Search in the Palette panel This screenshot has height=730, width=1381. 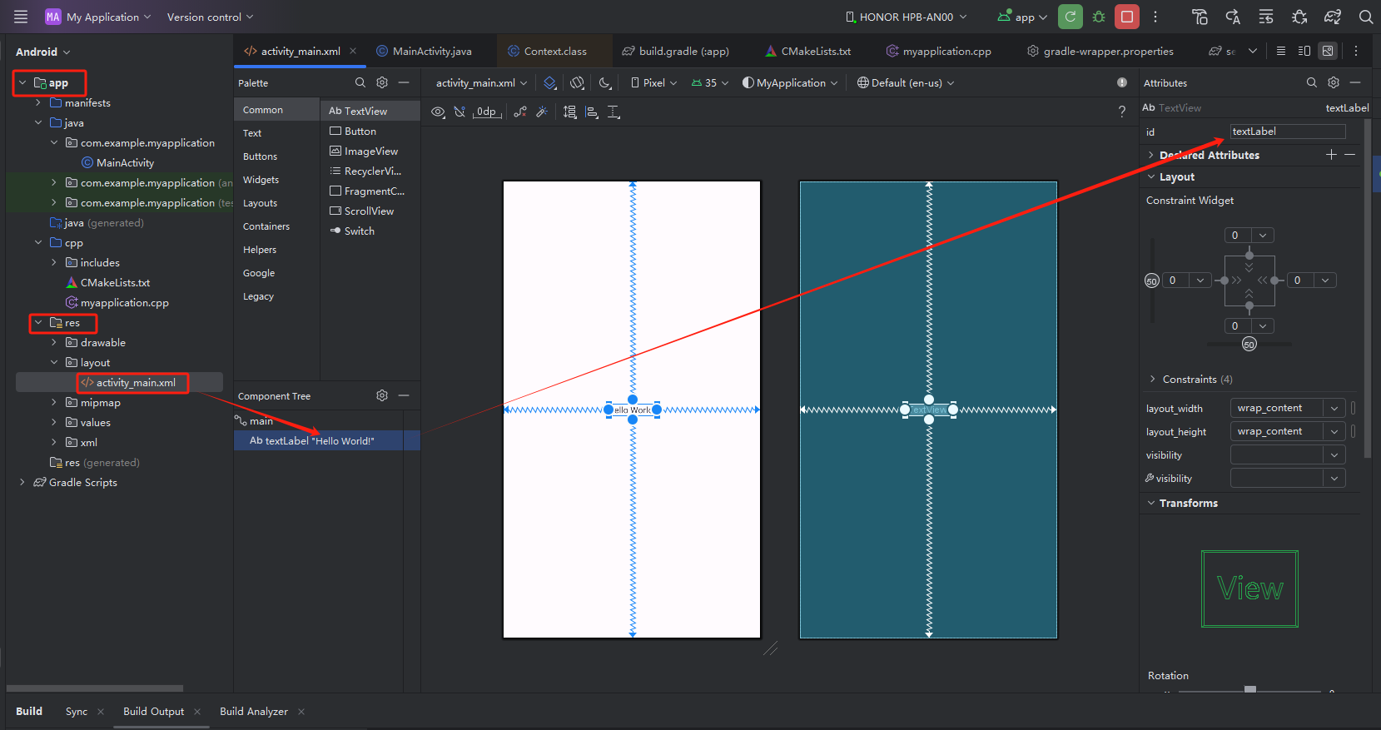point(360,82)
